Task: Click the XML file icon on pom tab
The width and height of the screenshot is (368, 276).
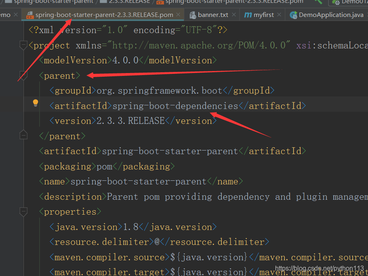Action: click(30, 15)
